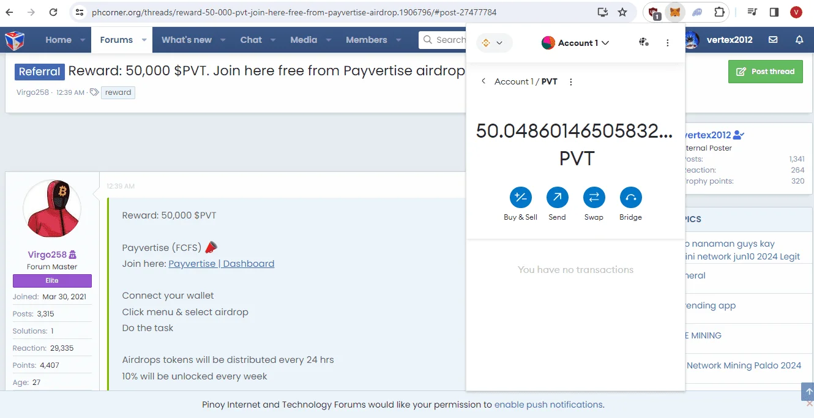The image size is (814, 418).
Task: Toggle the Chrome side panel icon
Action: click(774, 12)
